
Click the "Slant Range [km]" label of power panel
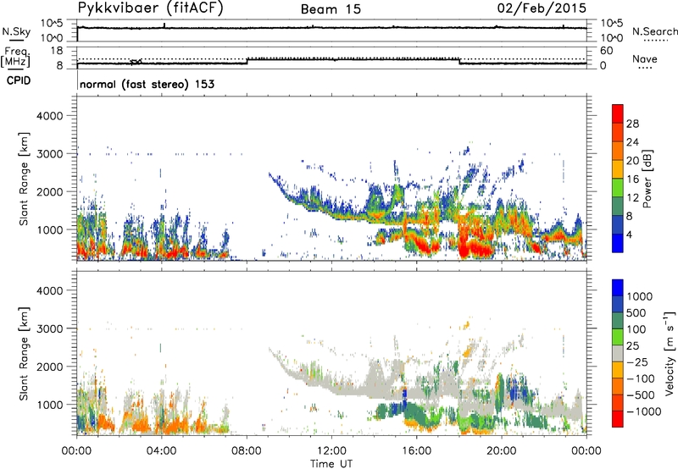pos(24,179)
